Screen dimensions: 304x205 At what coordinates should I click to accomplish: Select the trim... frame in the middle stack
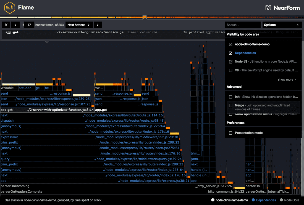[x=196, y=153]
